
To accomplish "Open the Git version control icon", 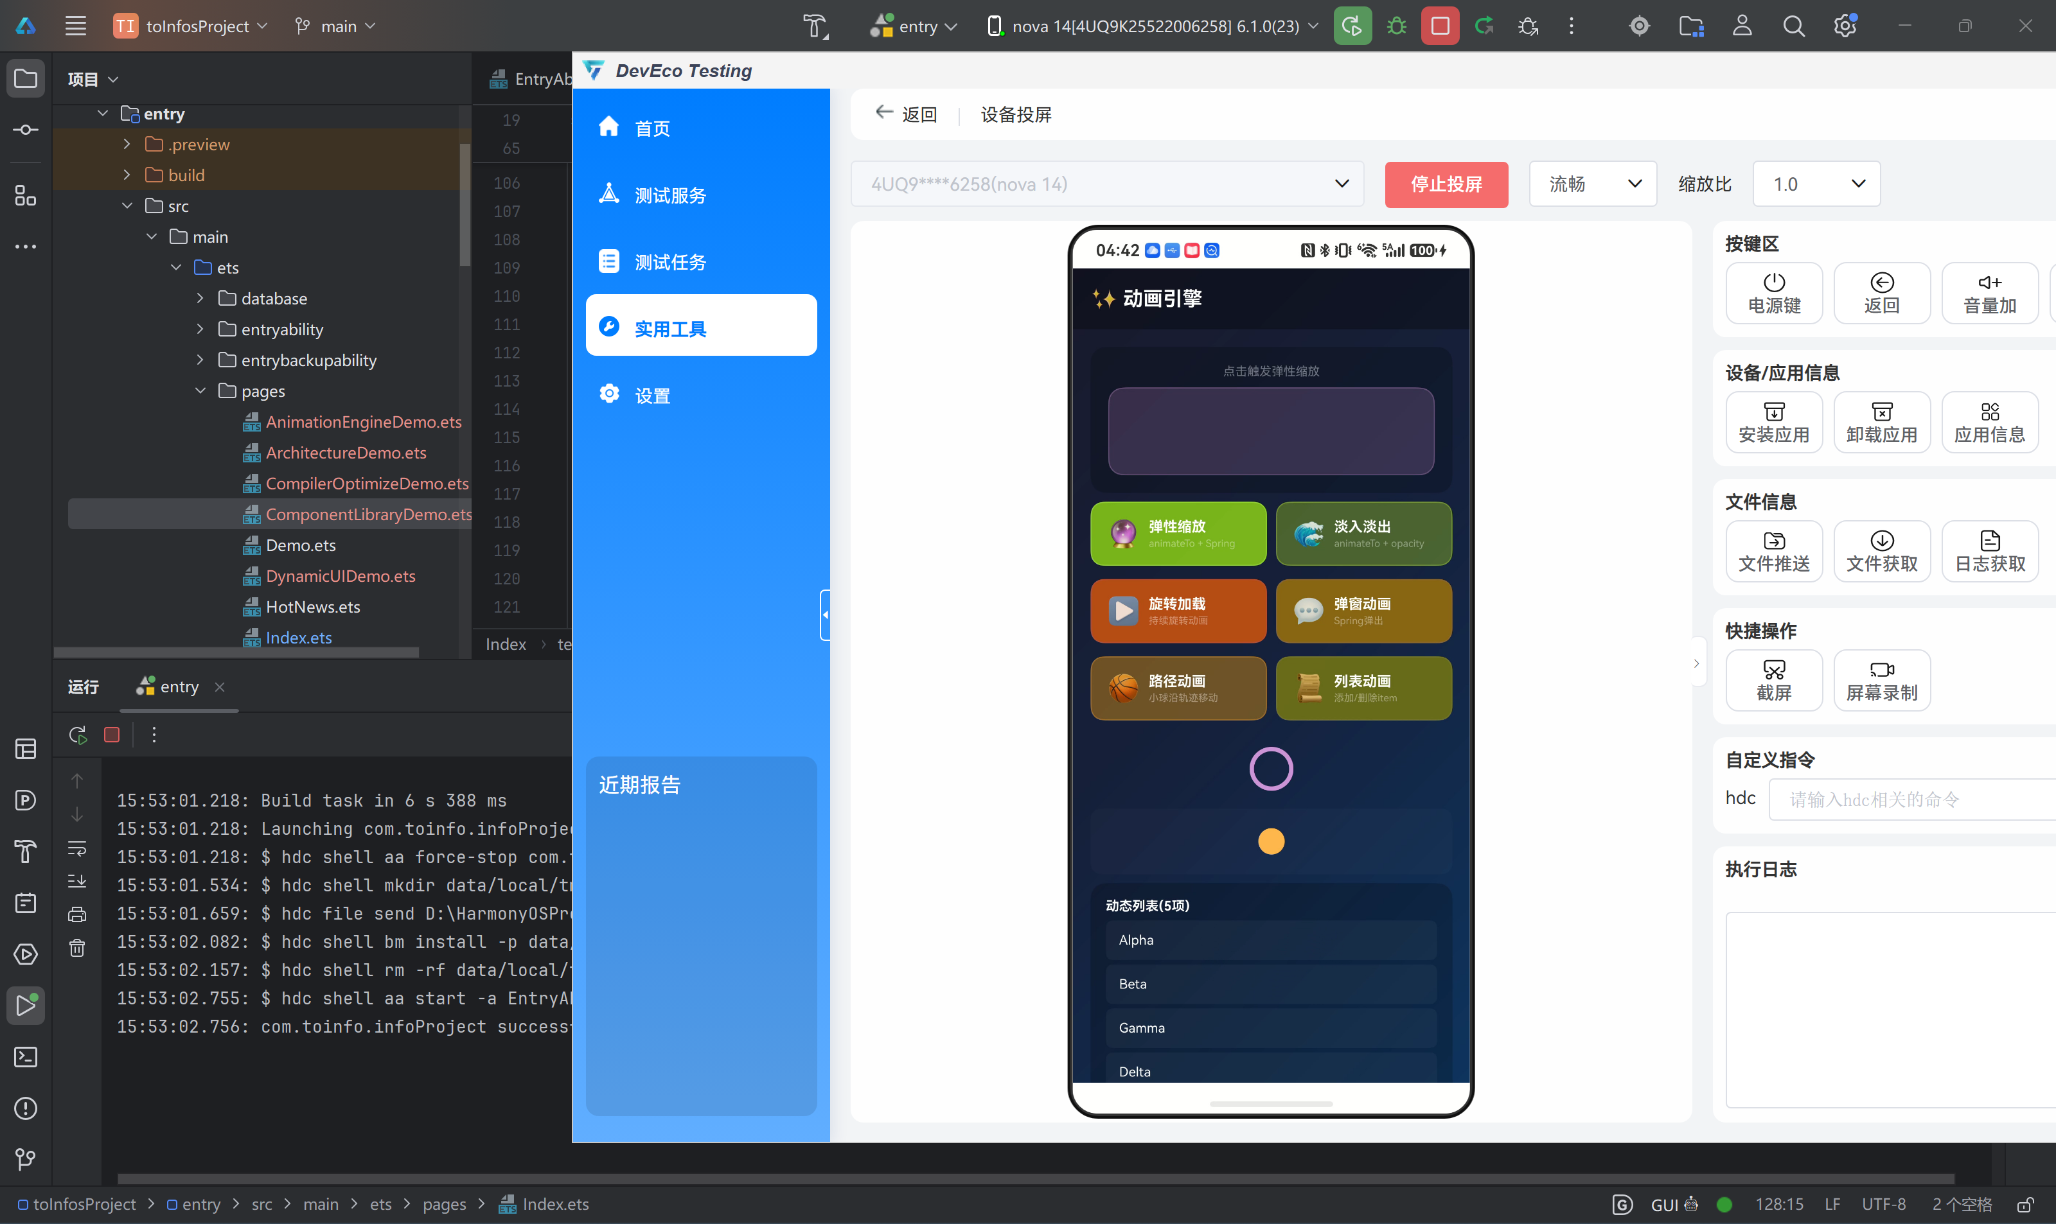I will [26, 1159].
